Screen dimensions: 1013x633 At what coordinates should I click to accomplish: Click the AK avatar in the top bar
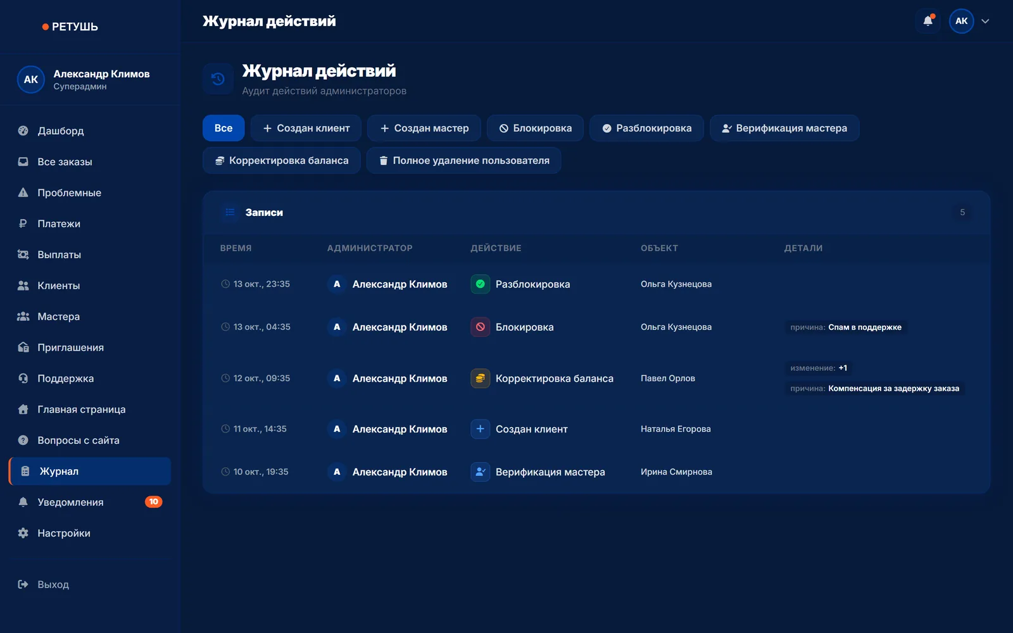(961, 21)
